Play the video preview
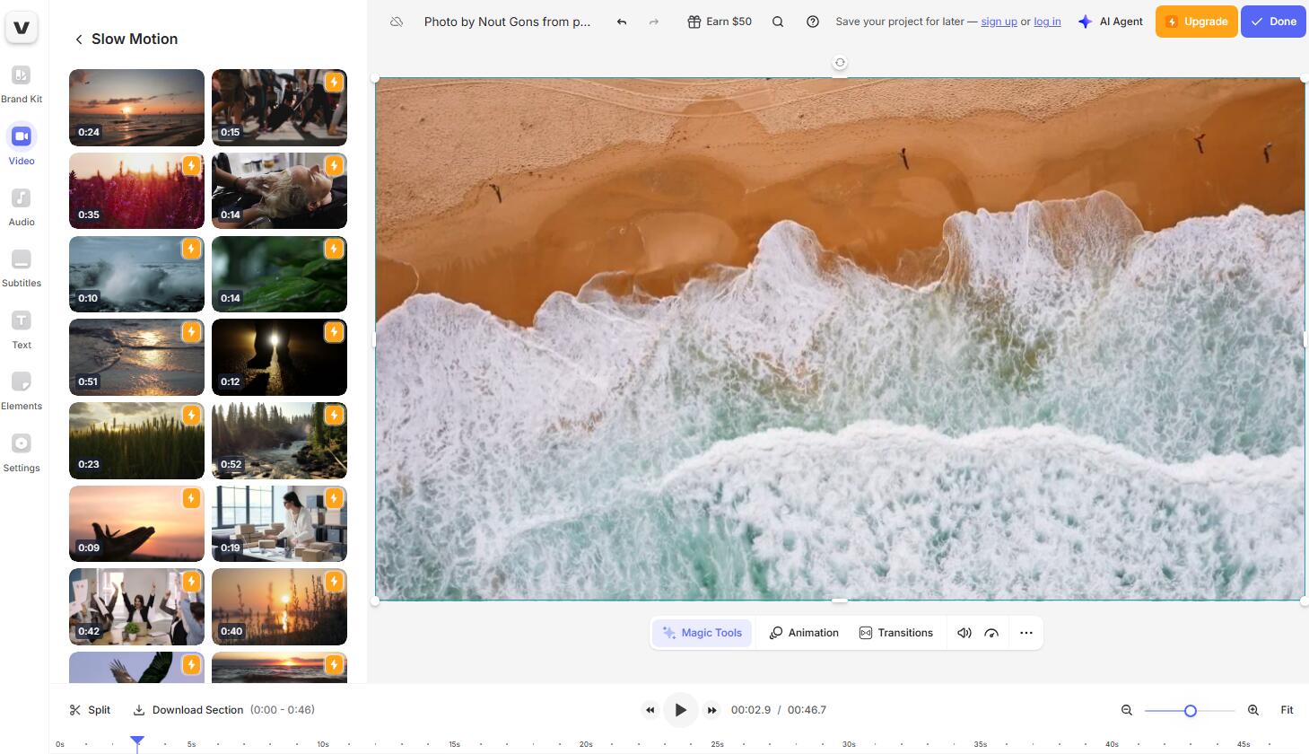Screen dimensions: 1309x754 (681, 710)
